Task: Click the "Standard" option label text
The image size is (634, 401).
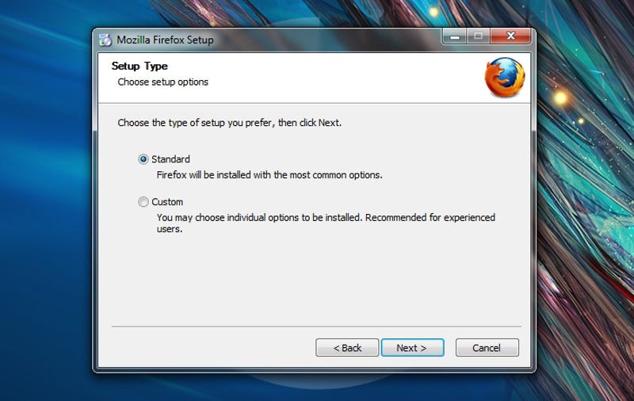Action: 170,159
